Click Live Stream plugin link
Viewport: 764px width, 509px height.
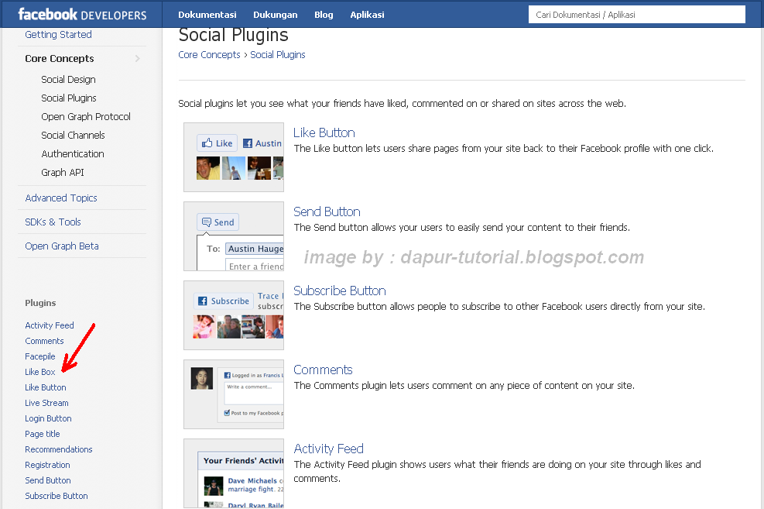[46, 403]
